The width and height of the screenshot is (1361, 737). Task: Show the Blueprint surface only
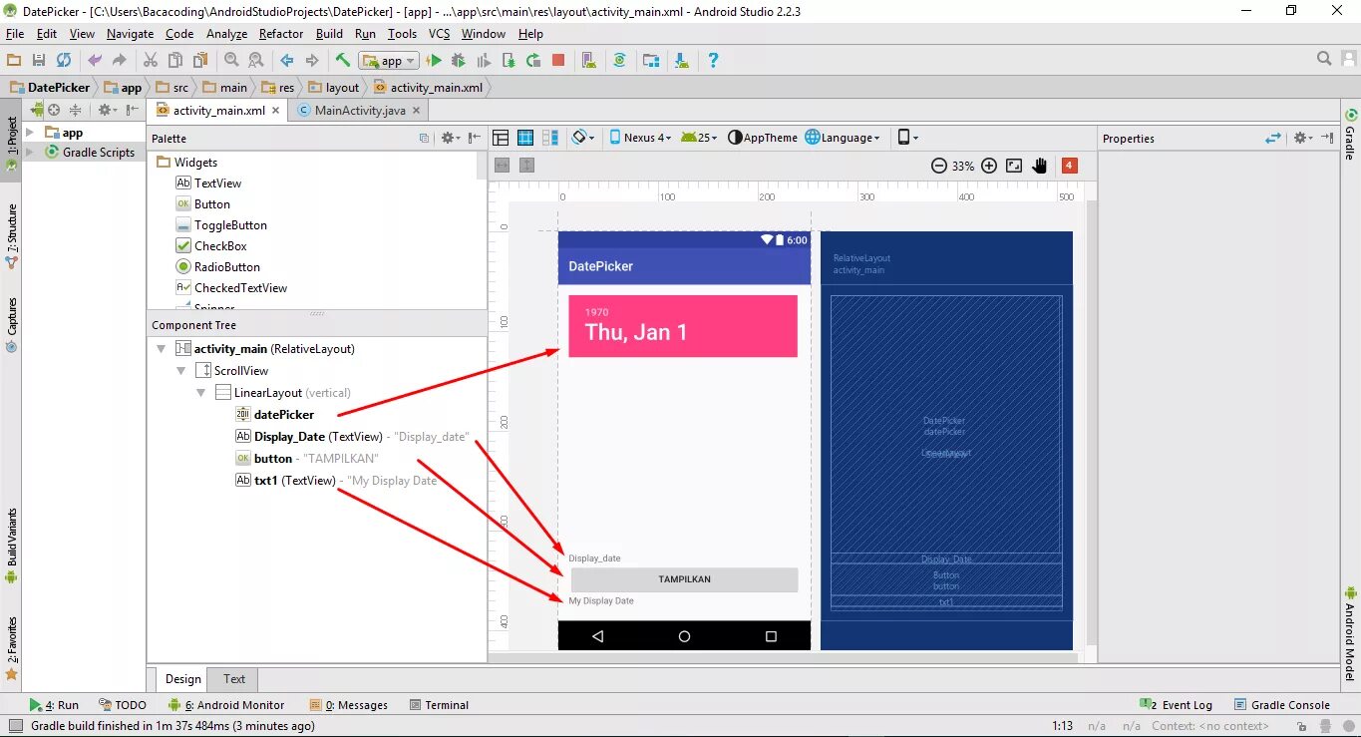[x=524, y=138]
